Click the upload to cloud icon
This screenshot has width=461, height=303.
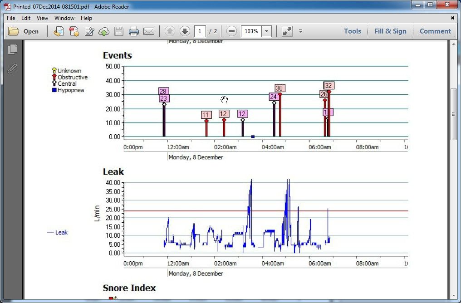(104, 31)
